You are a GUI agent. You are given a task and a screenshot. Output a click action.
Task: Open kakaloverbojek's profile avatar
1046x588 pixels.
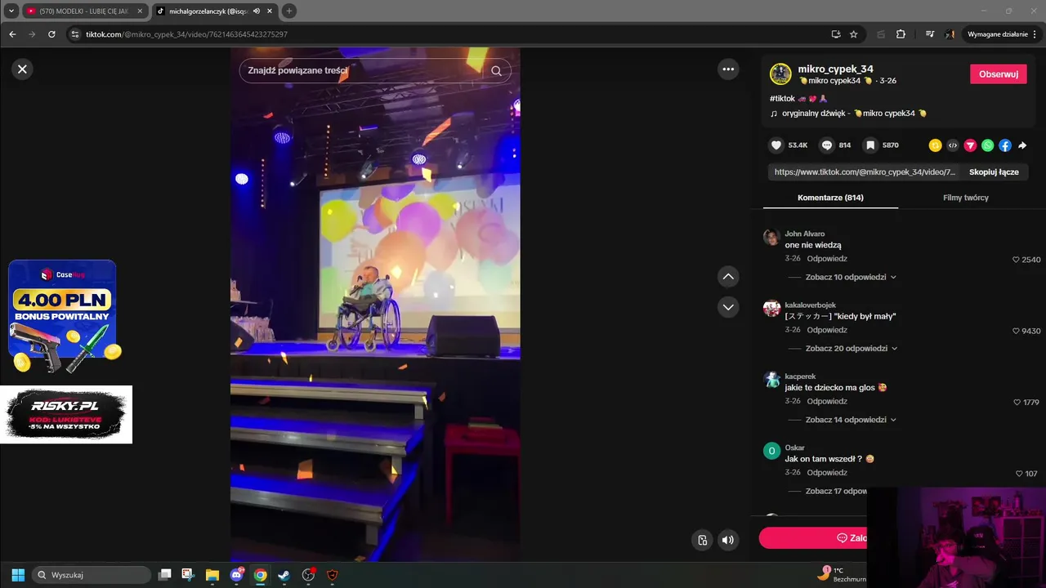[771, 309]
